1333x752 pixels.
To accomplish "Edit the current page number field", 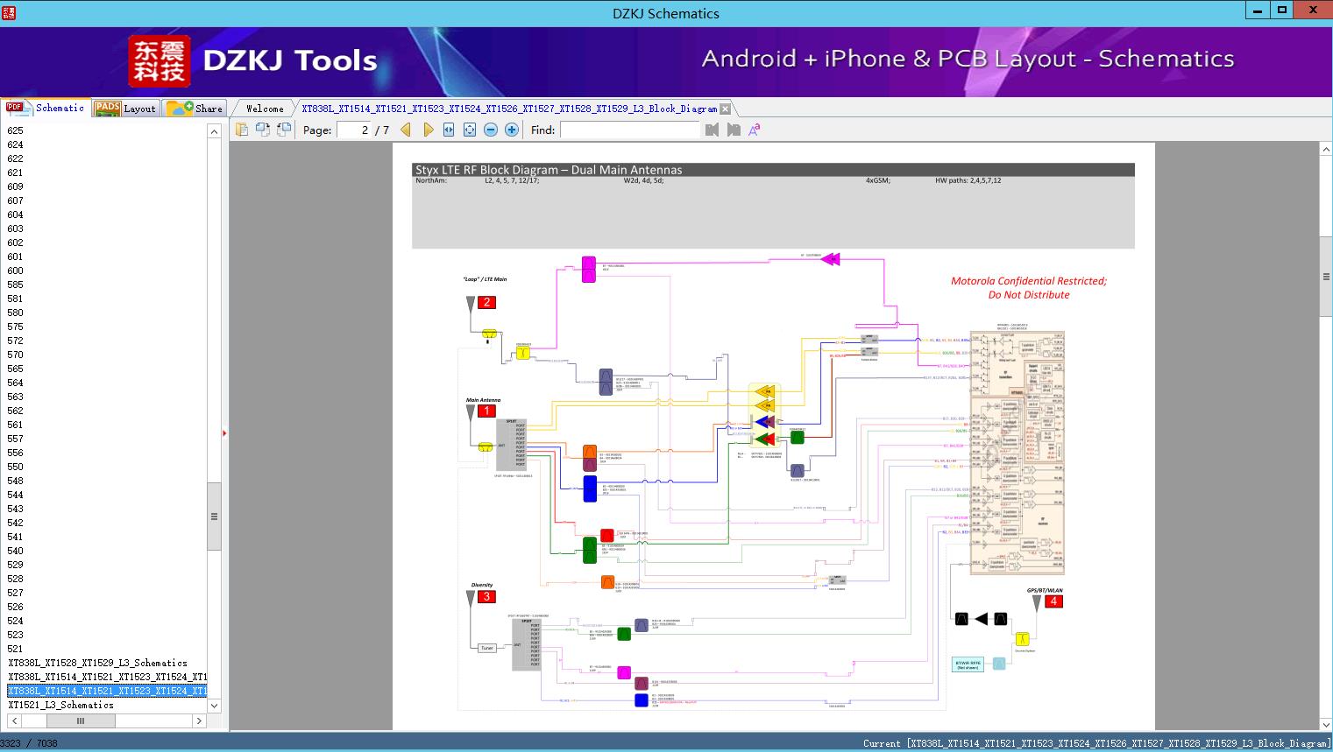I will click(x=353, y=130).
